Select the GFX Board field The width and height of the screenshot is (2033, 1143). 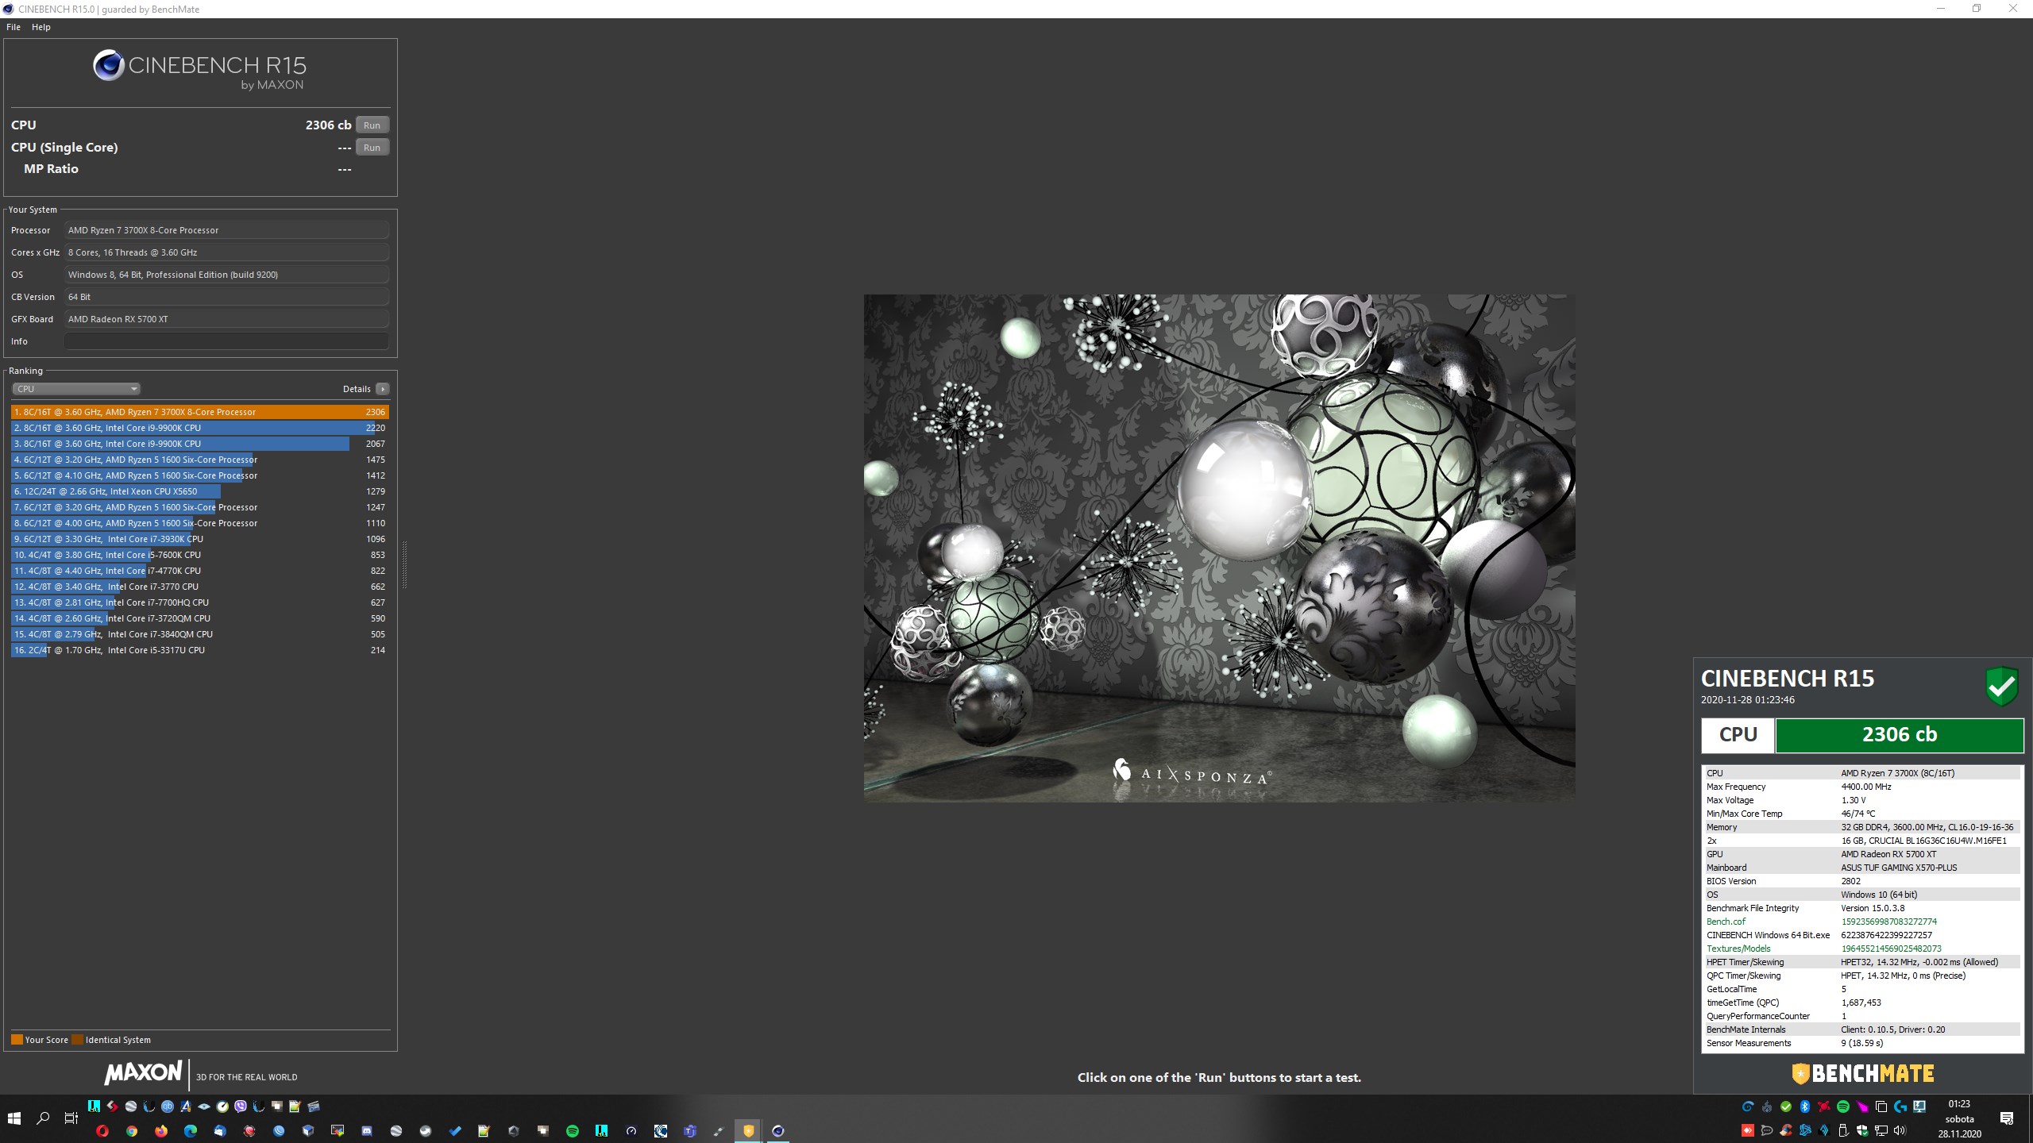coord(226,319)
